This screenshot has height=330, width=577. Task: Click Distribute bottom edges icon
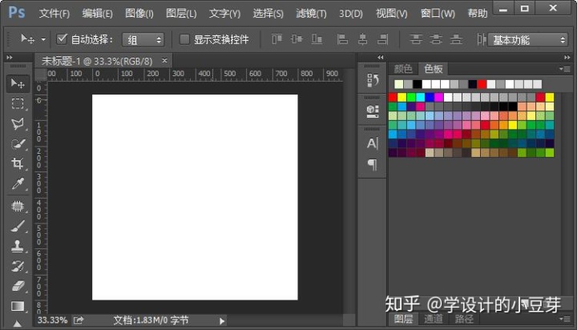pyautogui.click(x=456, y=39)
